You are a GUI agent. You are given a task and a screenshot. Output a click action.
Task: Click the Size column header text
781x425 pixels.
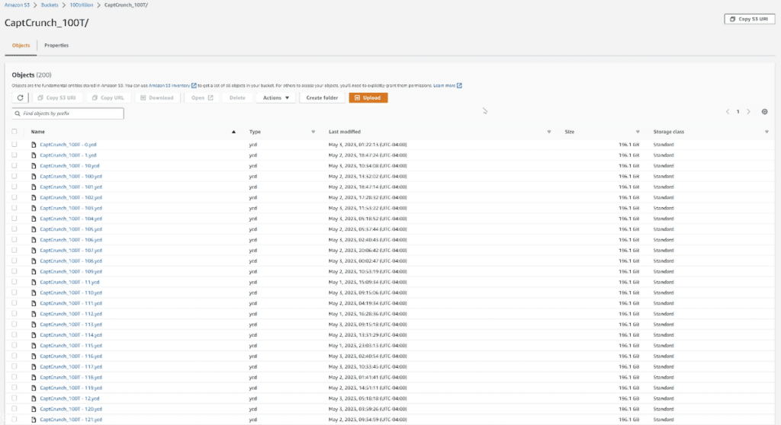point(569,132)
